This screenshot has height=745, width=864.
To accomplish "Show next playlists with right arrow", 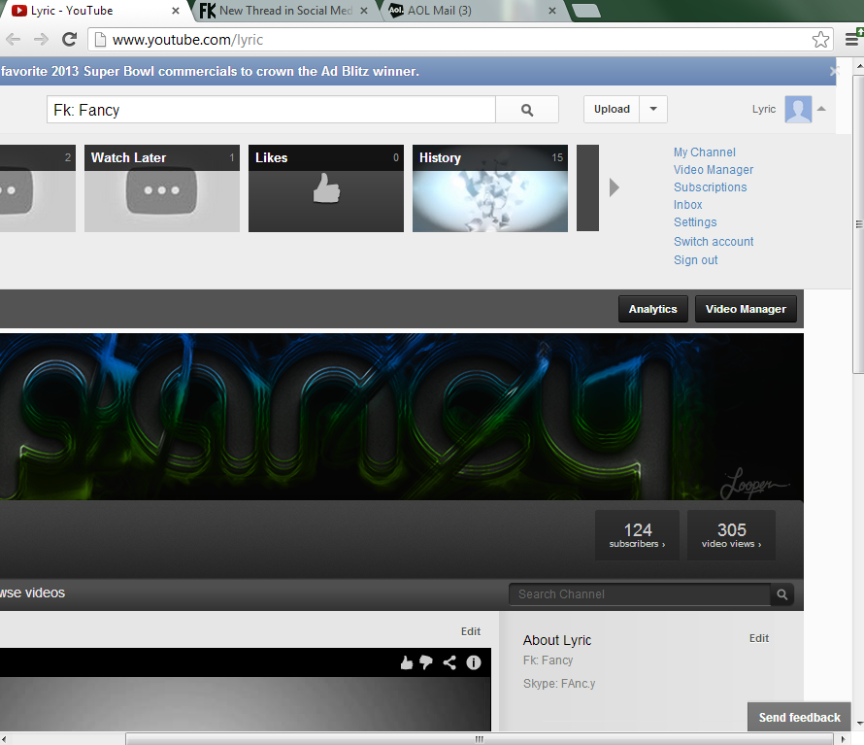I will pyautogui.click(x=615, y=187).
